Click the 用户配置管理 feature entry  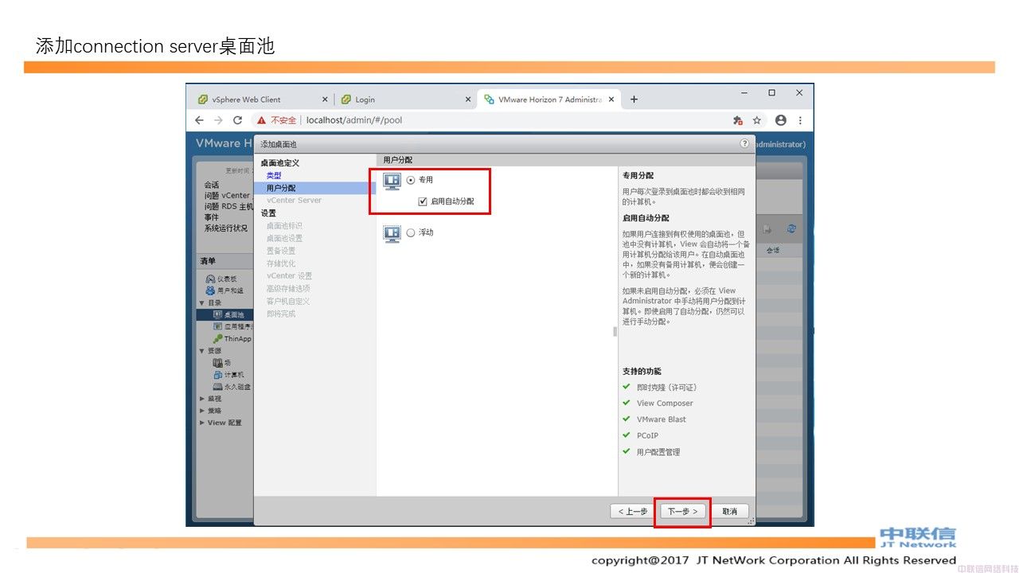point(658,452)
